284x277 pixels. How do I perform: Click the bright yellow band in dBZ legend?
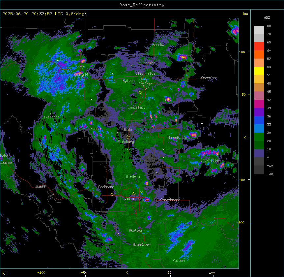point(259,71)
